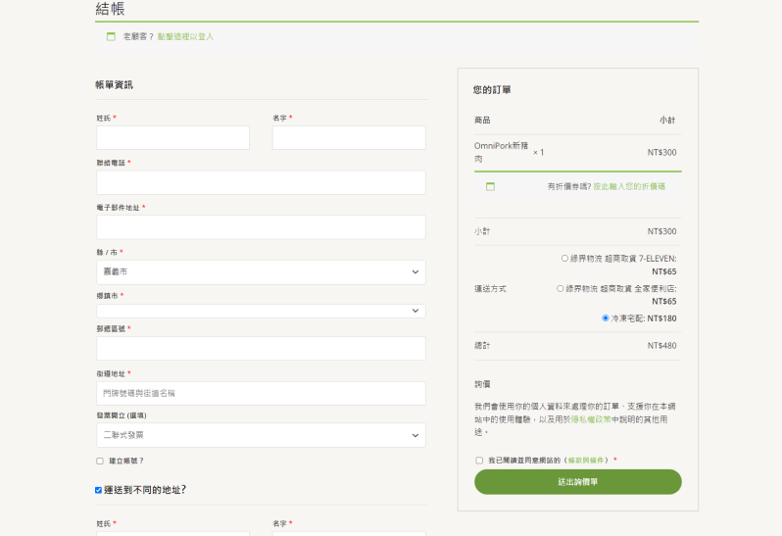Expand the 鄉鎮市 district dropdown
Viewport: 782px width, 536px height.
point(261,311)
